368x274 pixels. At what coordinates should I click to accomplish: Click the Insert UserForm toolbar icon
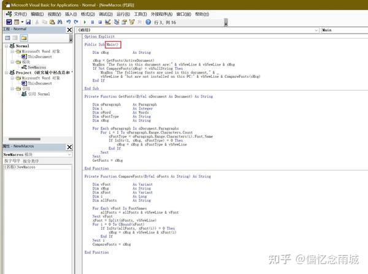17,22
